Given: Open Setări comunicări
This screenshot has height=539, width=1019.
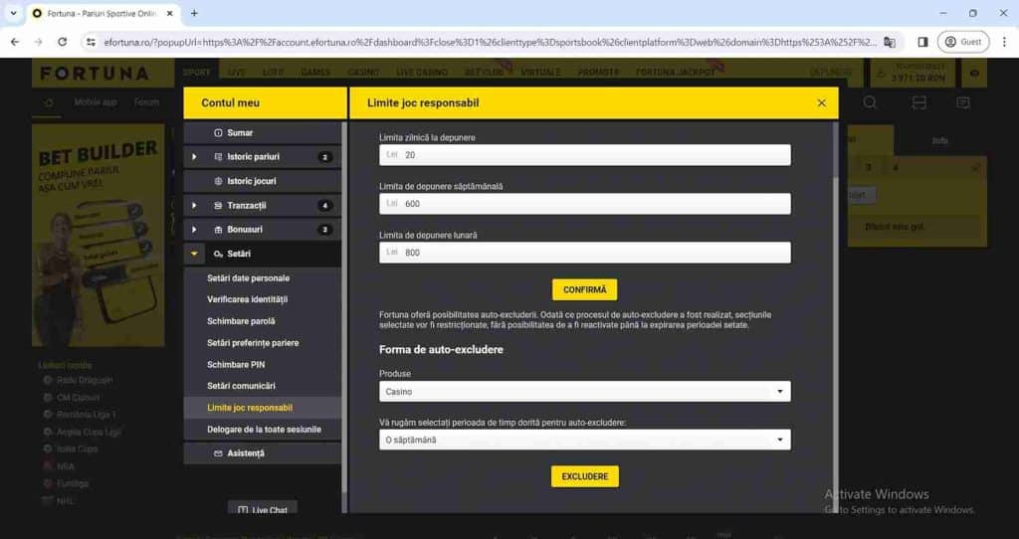Looking at the screenshot, I should point(241,386).
